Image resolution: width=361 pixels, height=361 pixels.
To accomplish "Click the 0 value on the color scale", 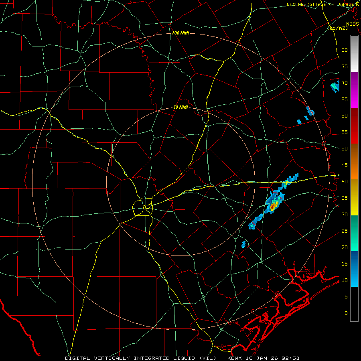I will (x=346, y=313).
